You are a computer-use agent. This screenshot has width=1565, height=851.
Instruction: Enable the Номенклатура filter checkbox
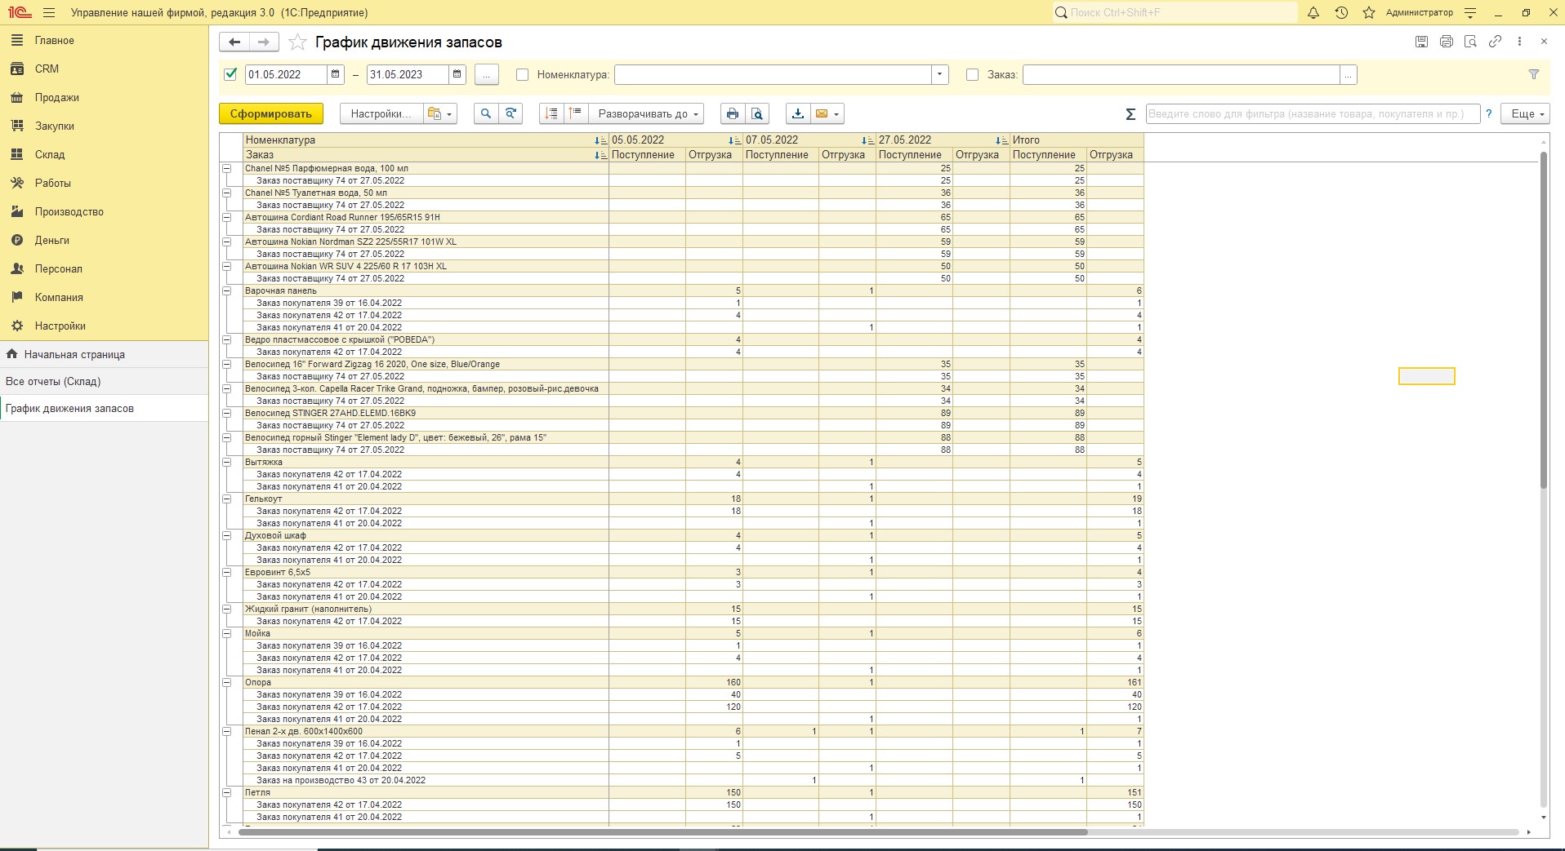(523, 74)
